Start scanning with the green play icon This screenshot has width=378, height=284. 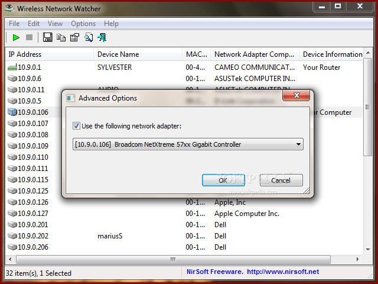16,38
